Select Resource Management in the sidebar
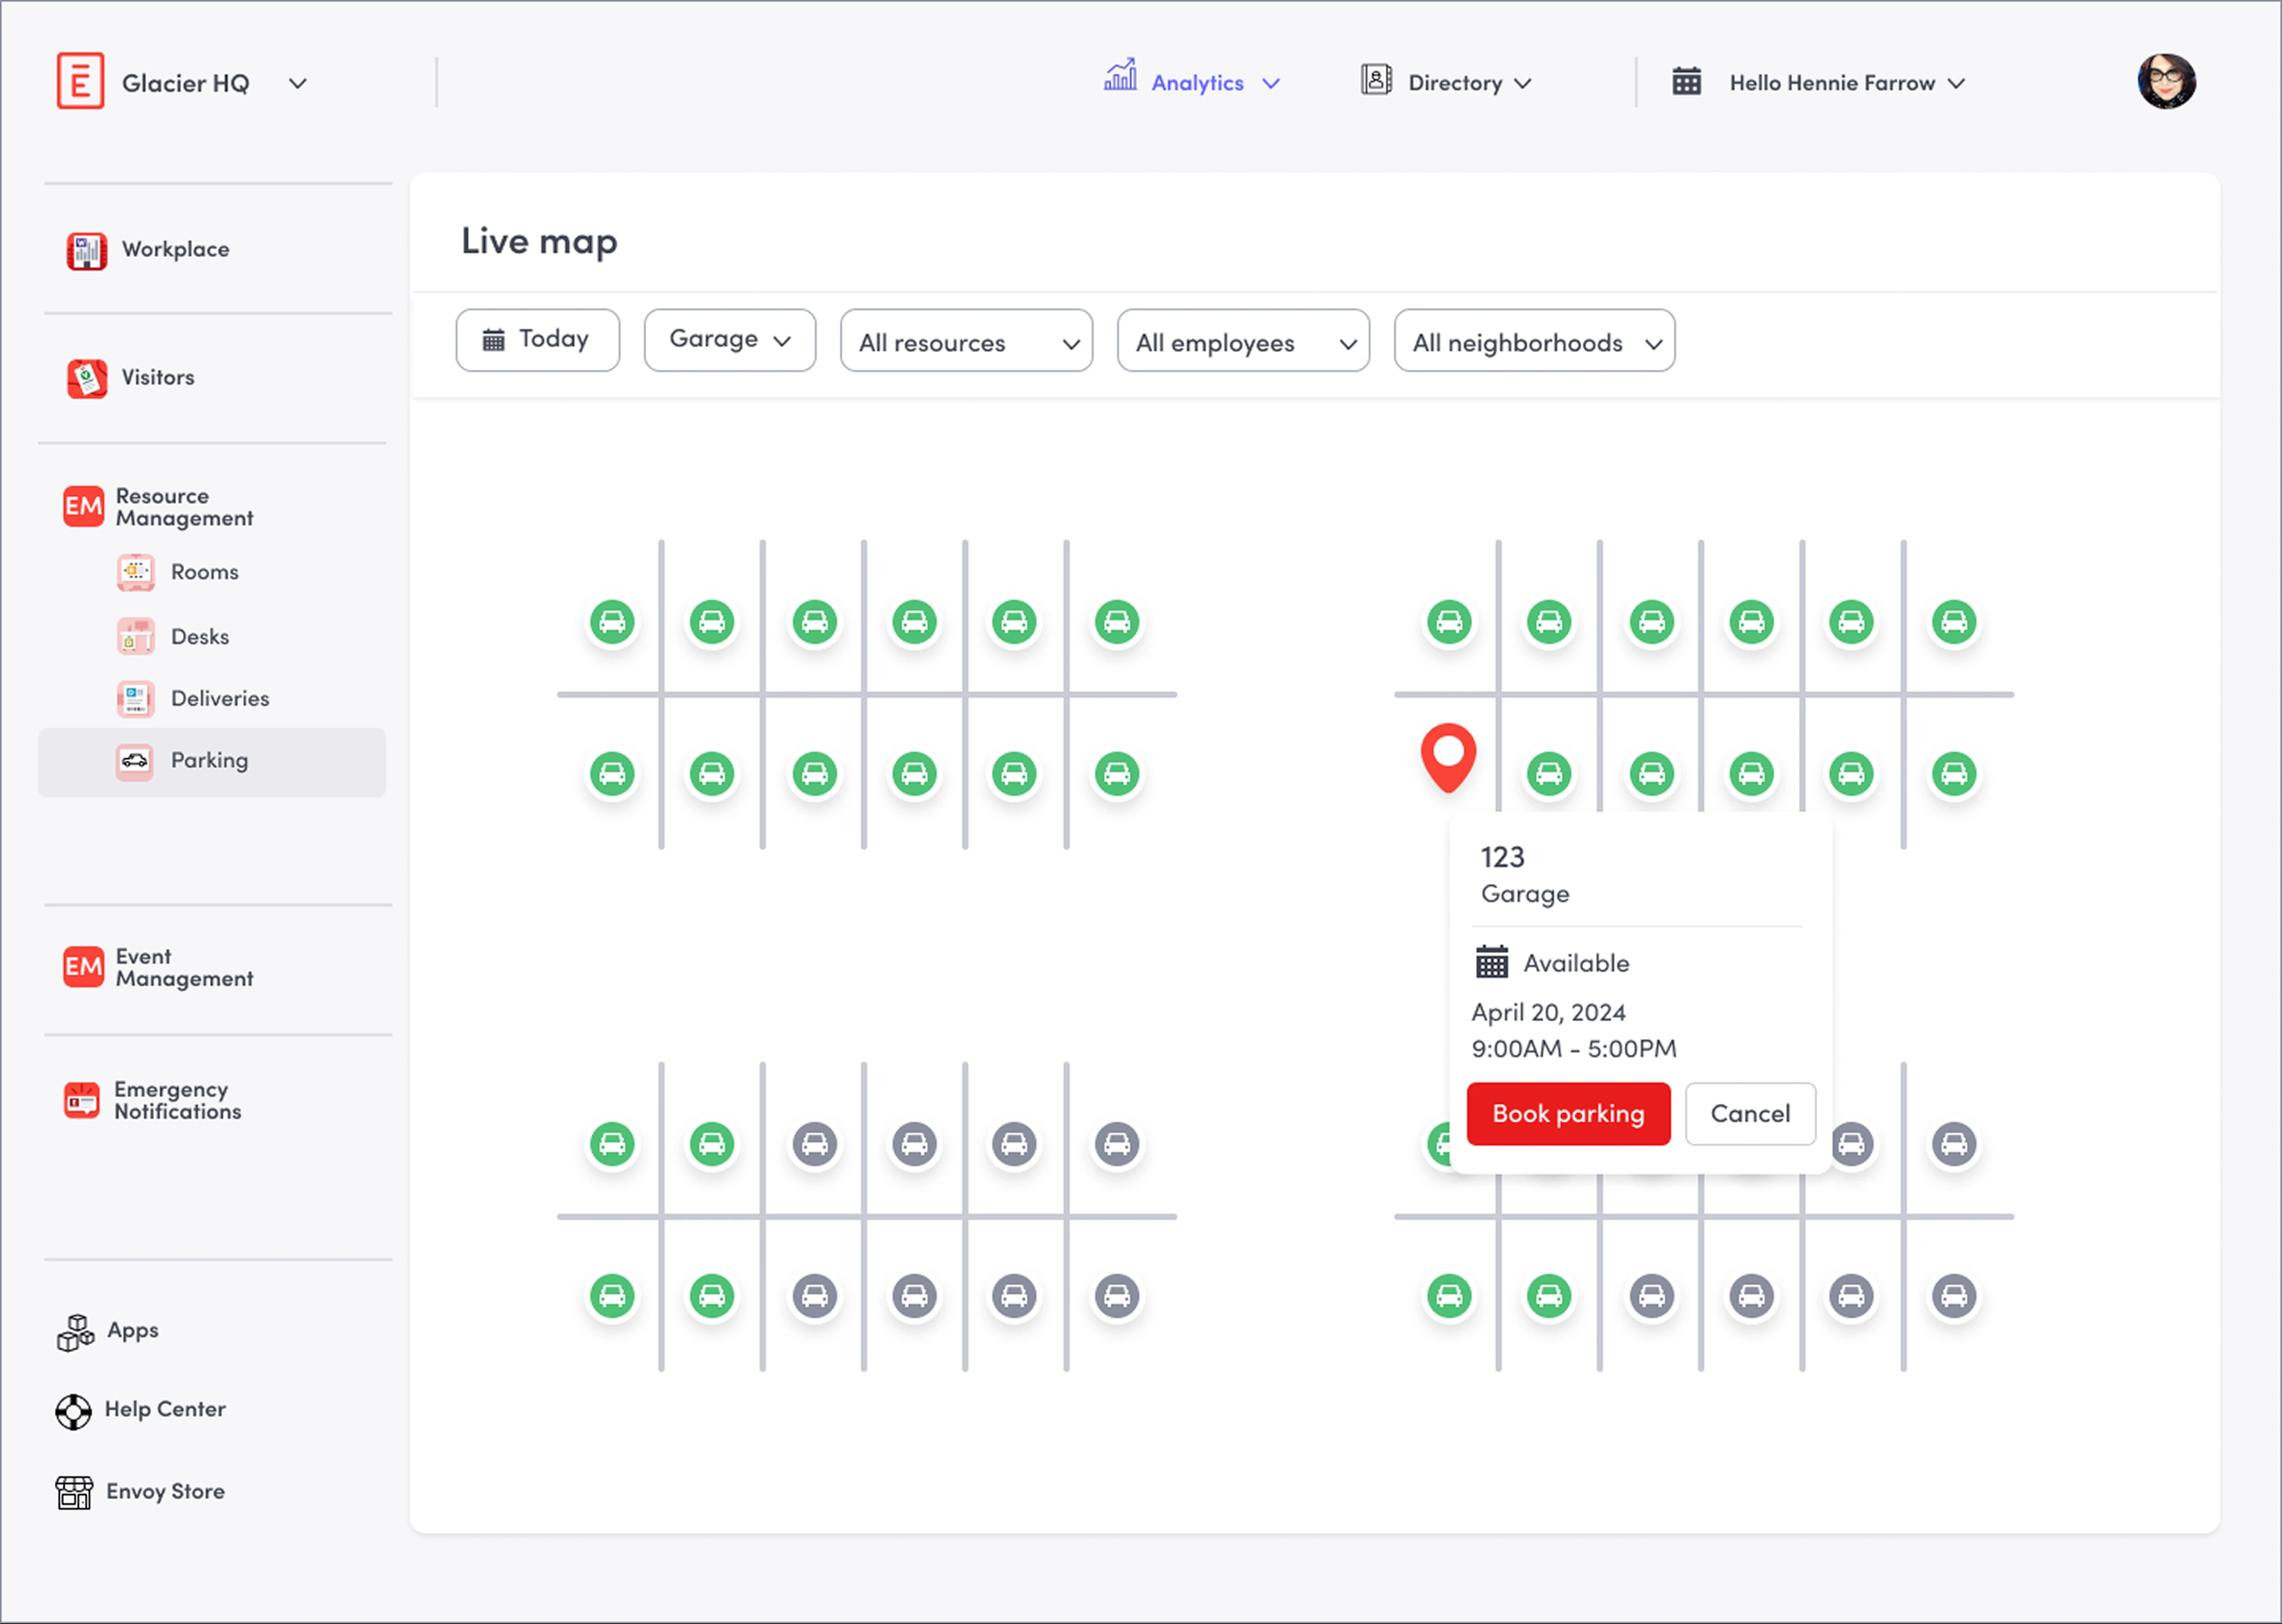Image resolution: width=2282 pixels, height=1624 pixels. click(x=158, y=507)
